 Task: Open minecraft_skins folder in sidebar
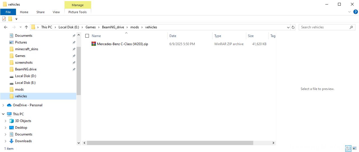27,49
